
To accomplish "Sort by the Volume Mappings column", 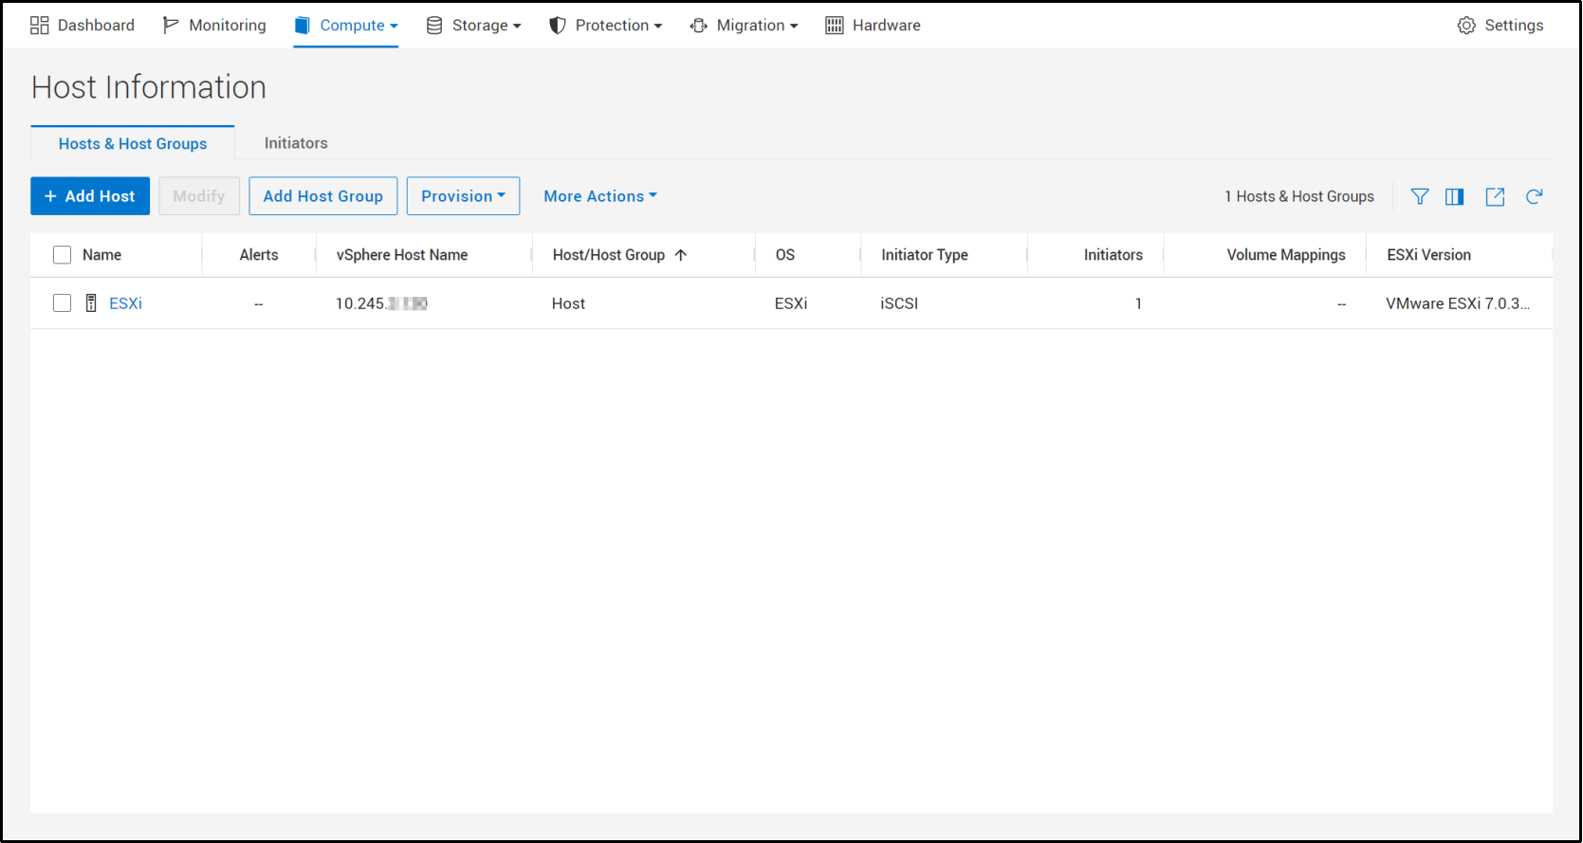I will (x=1286, y=255).
